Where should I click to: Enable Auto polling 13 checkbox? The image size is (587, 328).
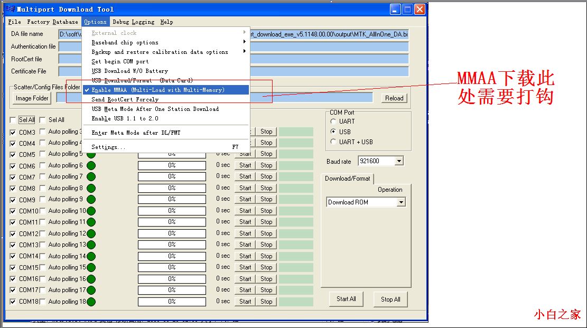pos(42,245)
